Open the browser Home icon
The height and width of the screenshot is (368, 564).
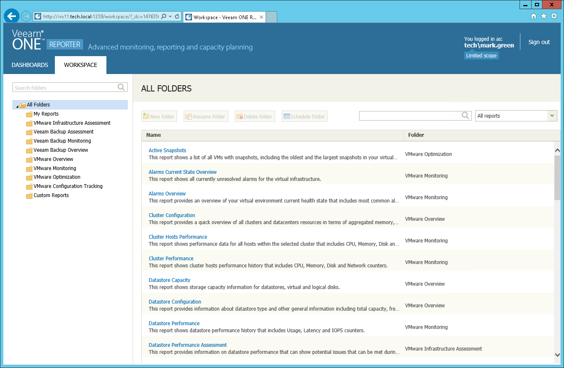coord(534,16)
